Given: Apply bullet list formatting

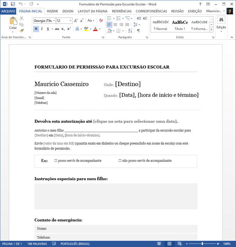Looking at the screenshot, I should point(109,18).
